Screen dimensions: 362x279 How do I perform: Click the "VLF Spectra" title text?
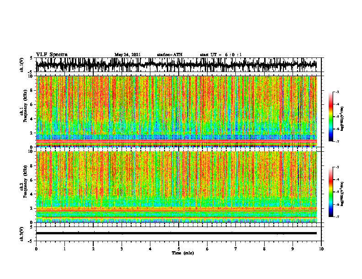[x=52, y=55]
